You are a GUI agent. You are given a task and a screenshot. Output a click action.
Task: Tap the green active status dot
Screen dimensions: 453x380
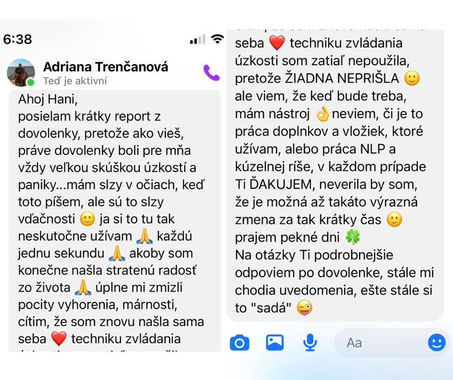(31, 82)
